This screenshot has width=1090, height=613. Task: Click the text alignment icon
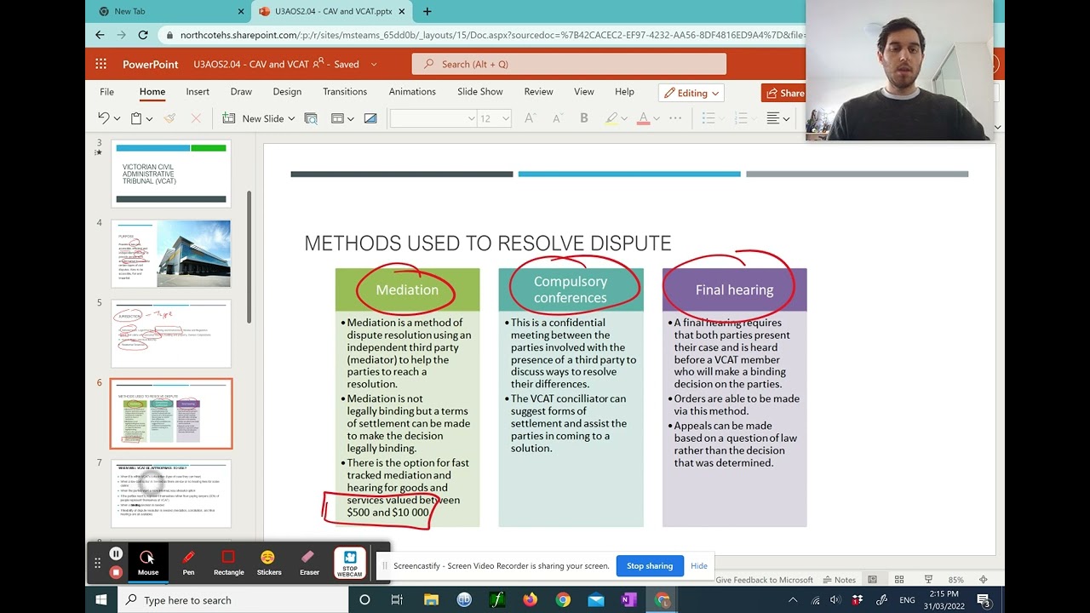[773, 118]
